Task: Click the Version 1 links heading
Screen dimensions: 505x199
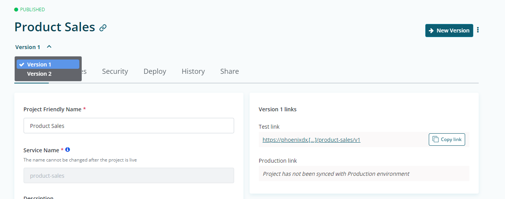Action: (x=277, y=109)
